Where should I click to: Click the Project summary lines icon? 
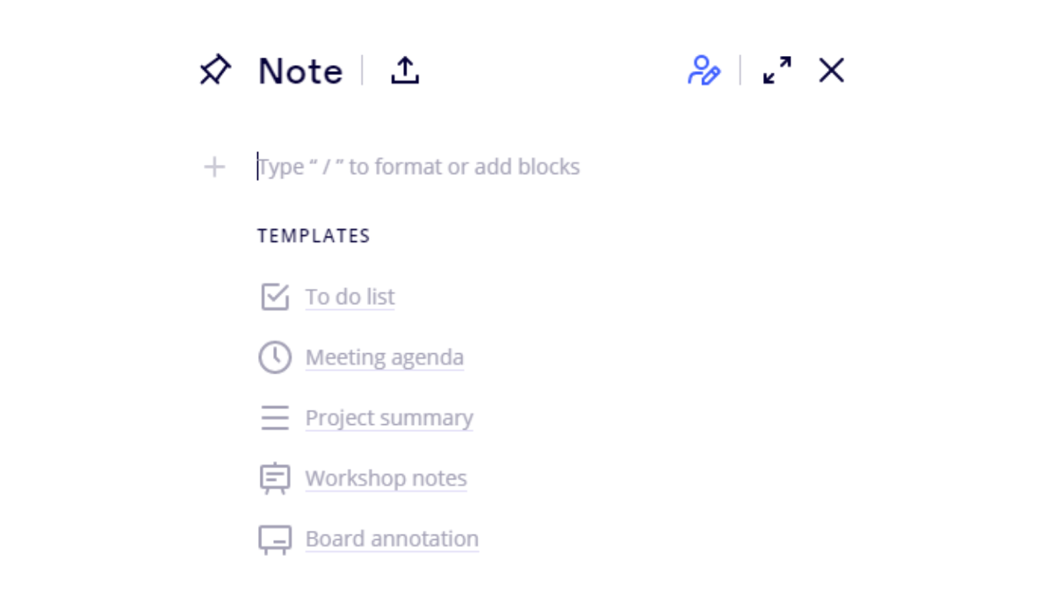coord(275,418)
